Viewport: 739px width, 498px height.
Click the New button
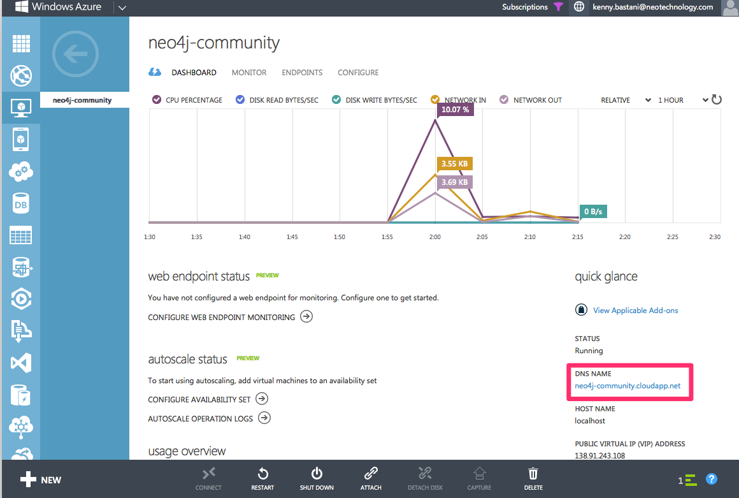pyautogui.click(x=41, y=480)
